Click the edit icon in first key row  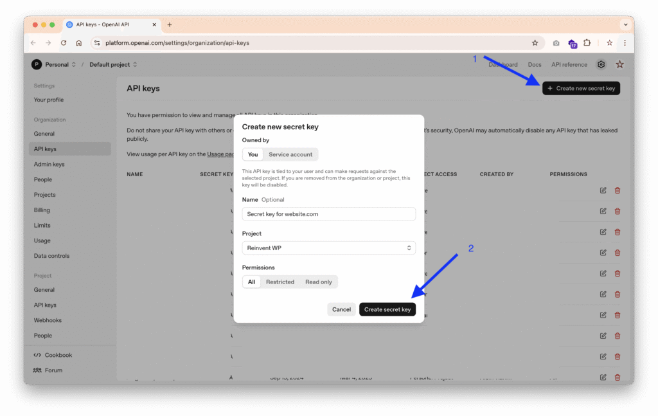603,190
